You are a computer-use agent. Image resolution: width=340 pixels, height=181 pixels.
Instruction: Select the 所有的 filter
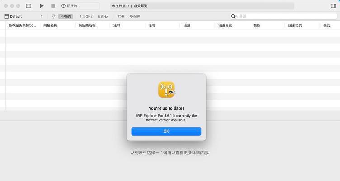(66, 16)
